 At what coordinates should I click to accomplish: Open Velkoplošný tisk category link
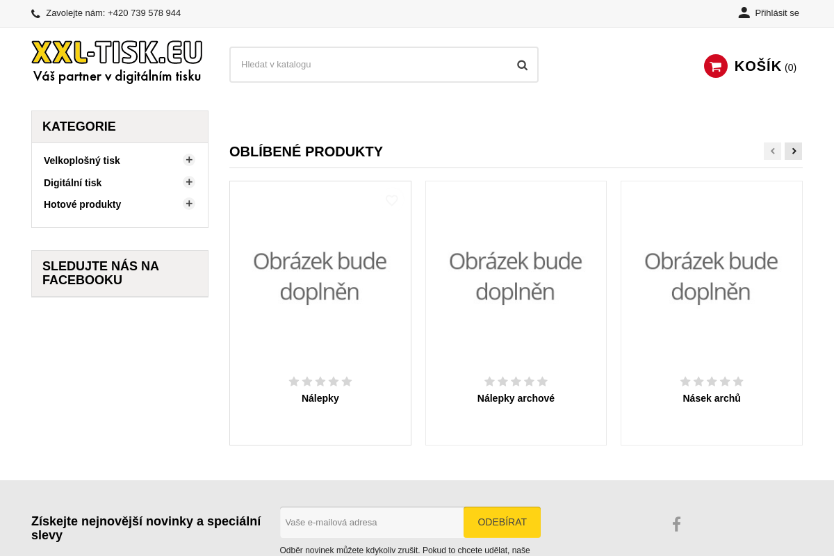tap(82, 161)
